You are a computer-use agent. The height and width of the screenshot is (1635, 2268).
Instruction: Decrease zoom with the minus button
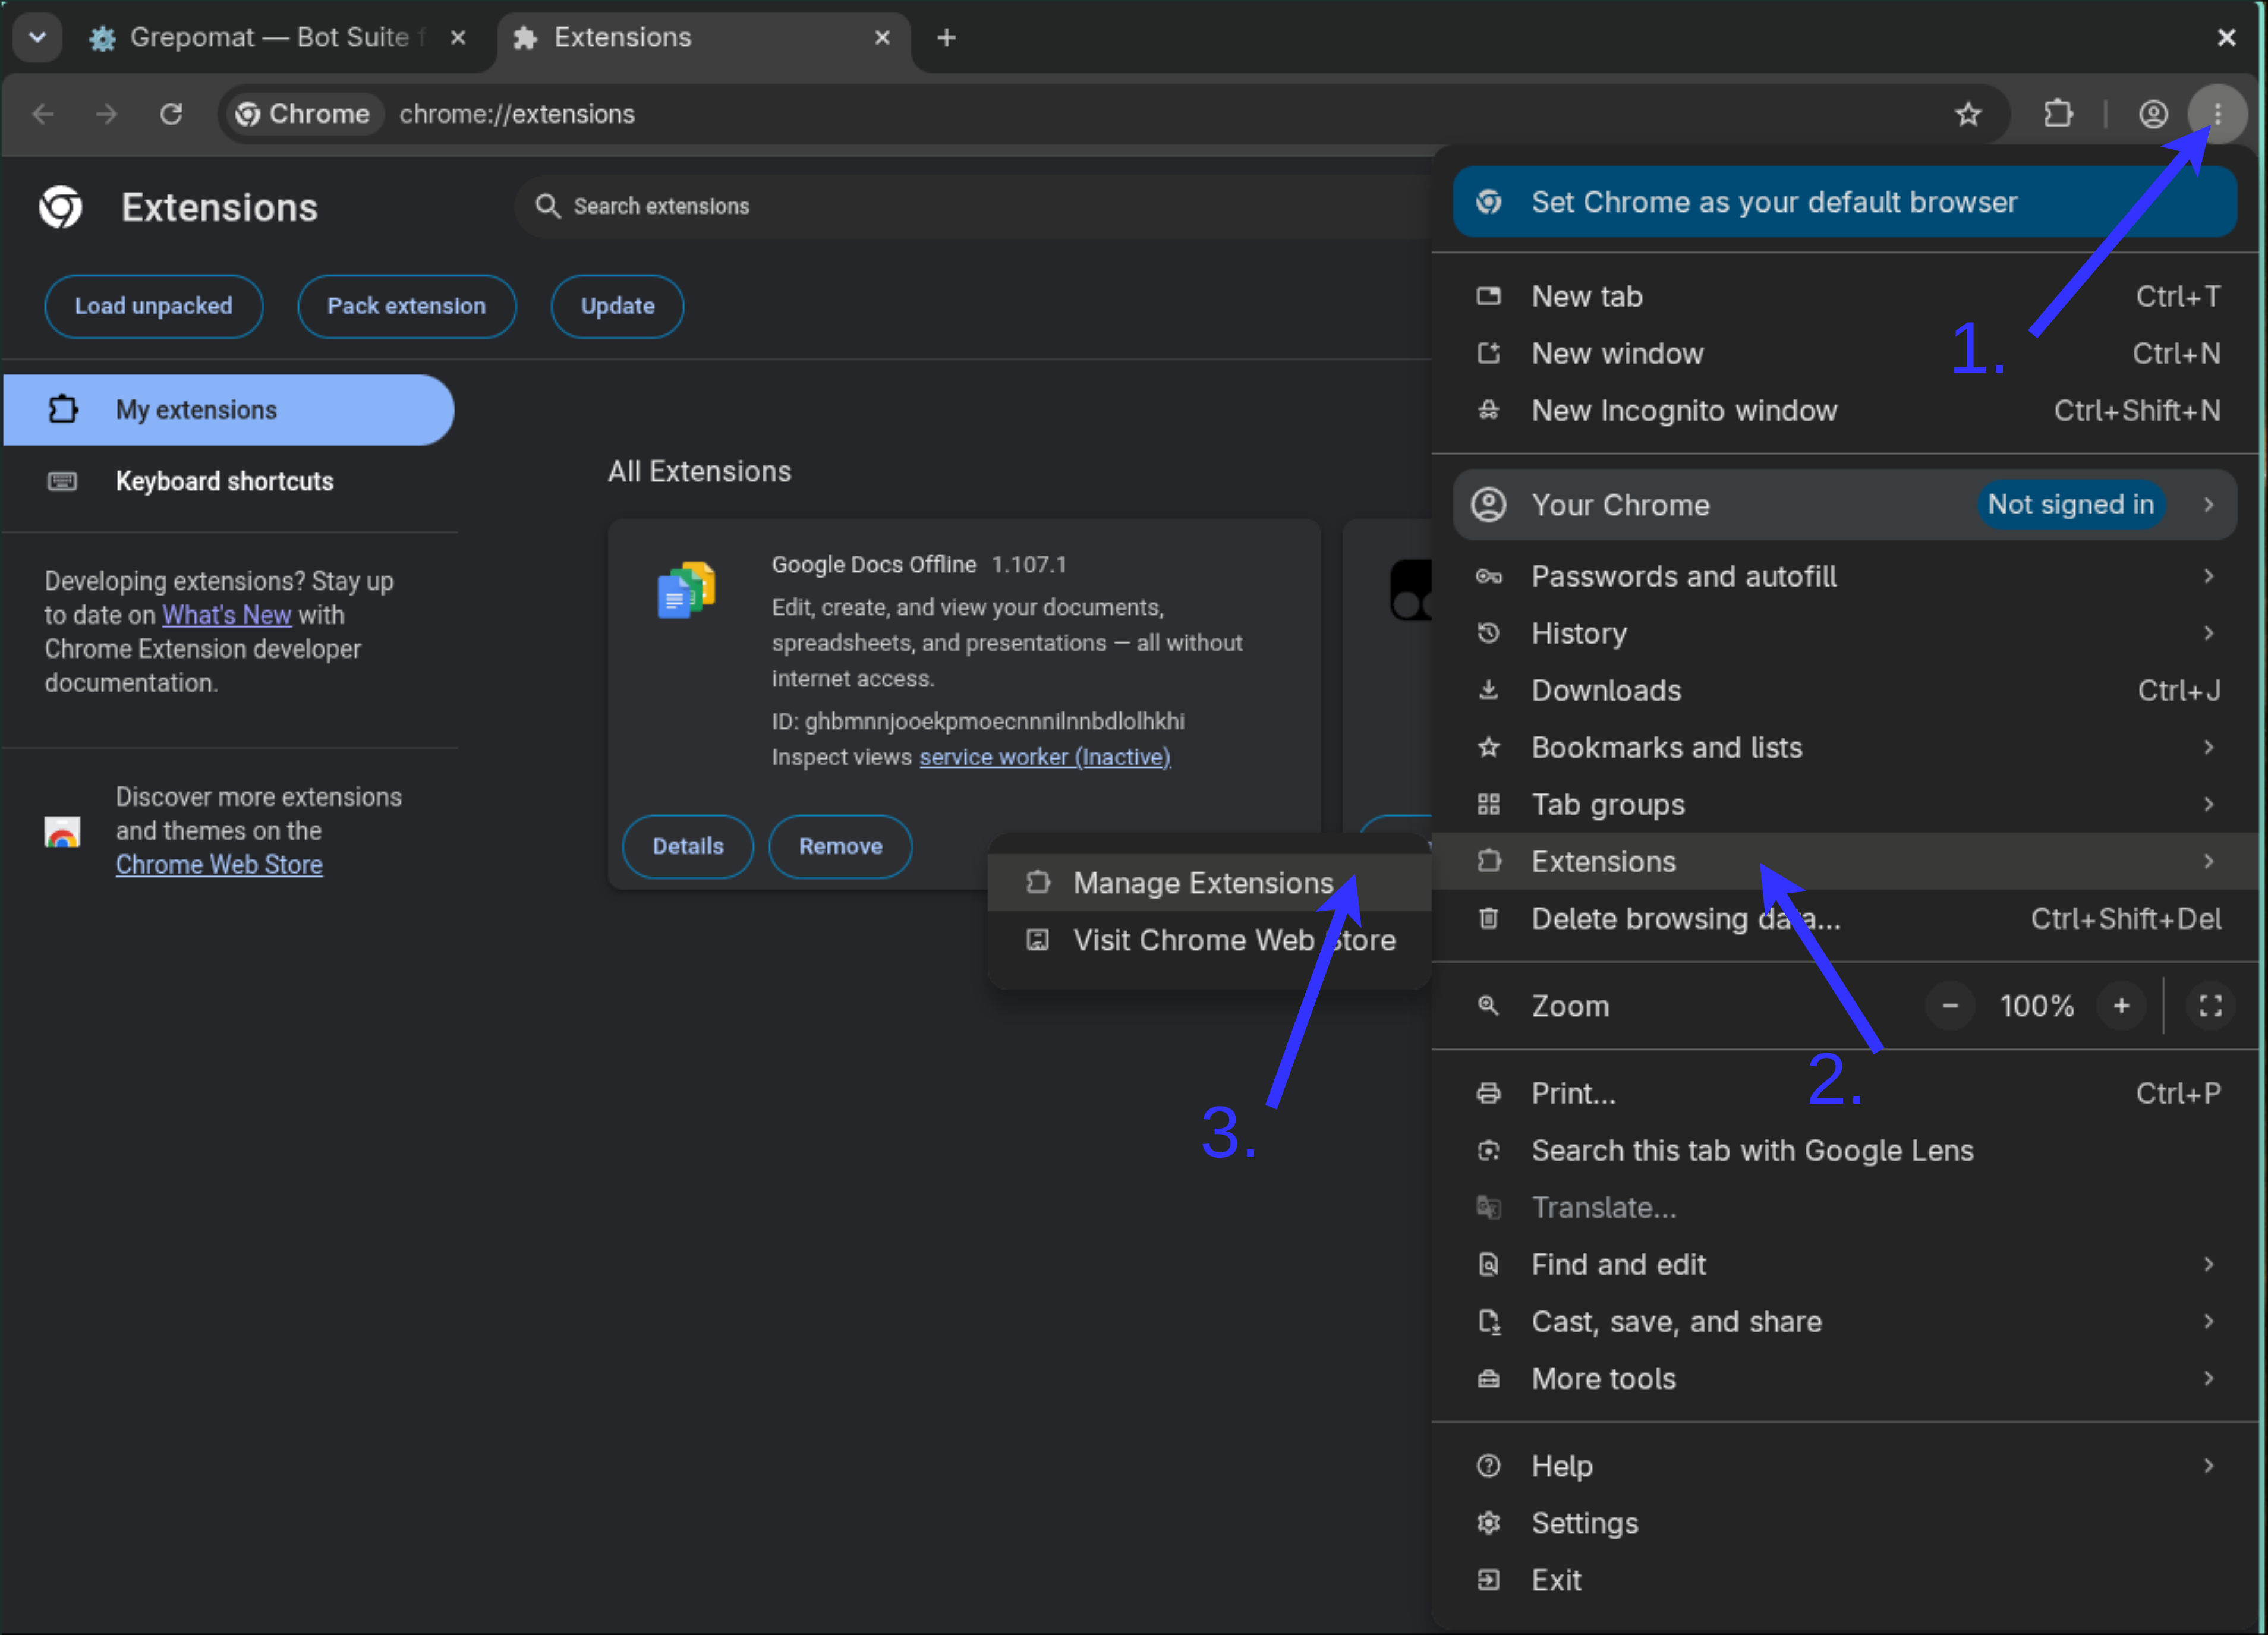point(1949,1006)
